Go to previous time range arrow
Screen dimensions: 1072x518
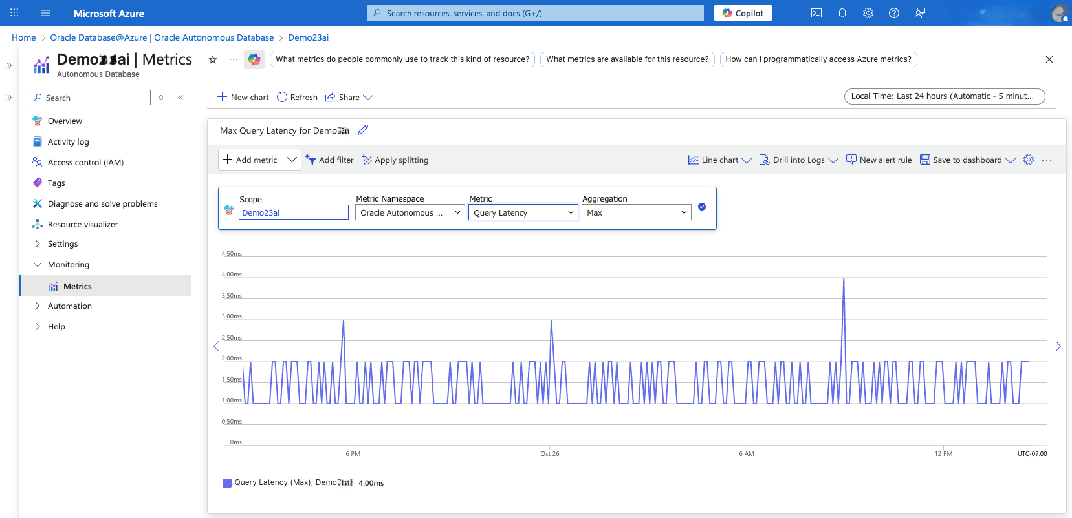[216, 346]
